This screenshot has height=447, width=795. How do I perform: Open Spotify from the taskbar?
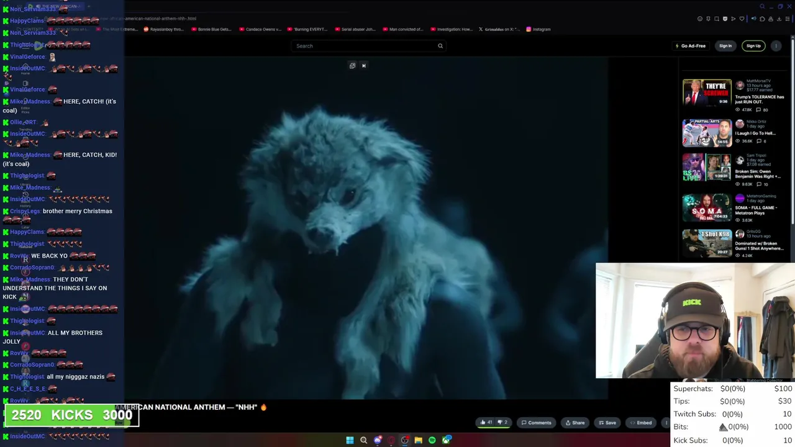click(x=432, y=440)
